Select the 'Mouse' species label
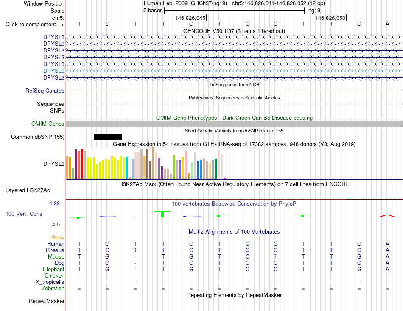Viewport: 403px width, 311px height. pos(56,257)
